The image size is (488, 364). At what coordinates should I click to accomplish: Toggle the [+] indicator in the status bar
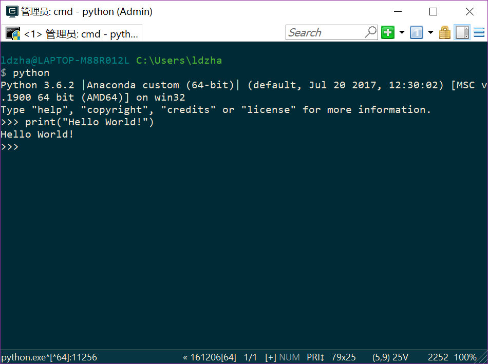[271, 357]
